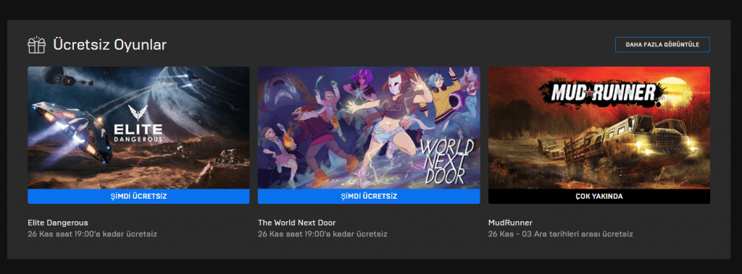Open more free games via DAHA FAZLA GÖRÜNTÜLE
Viewport: 742px width, 274px height.
coord(662,44)
